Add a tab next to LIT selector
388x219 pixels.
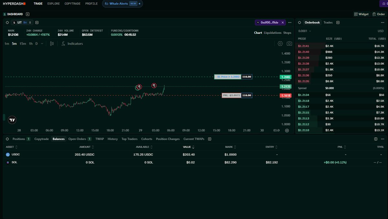click(37, 23)
